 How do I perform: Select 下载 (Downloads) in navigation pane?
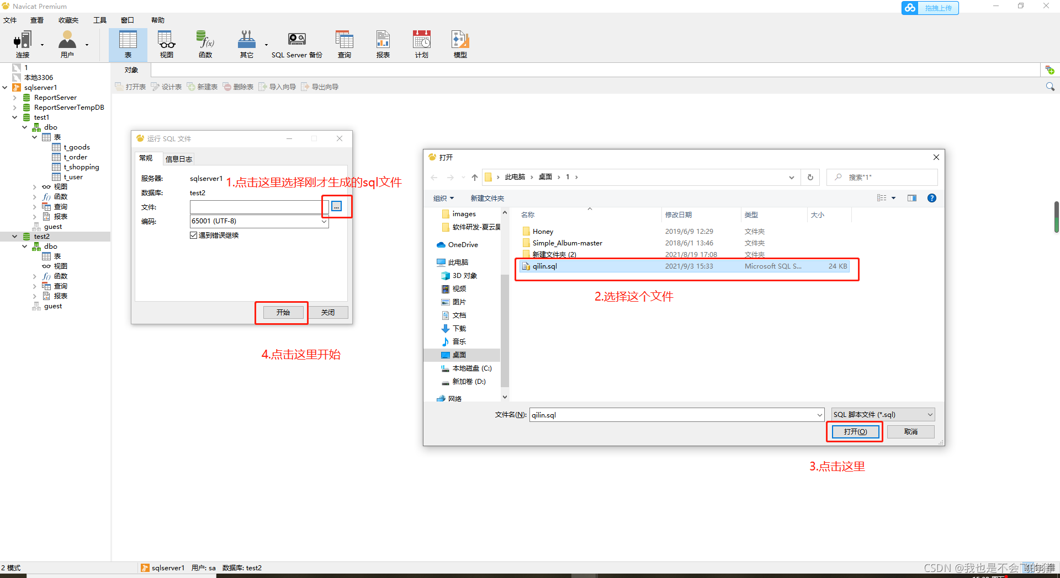(454, 328)
